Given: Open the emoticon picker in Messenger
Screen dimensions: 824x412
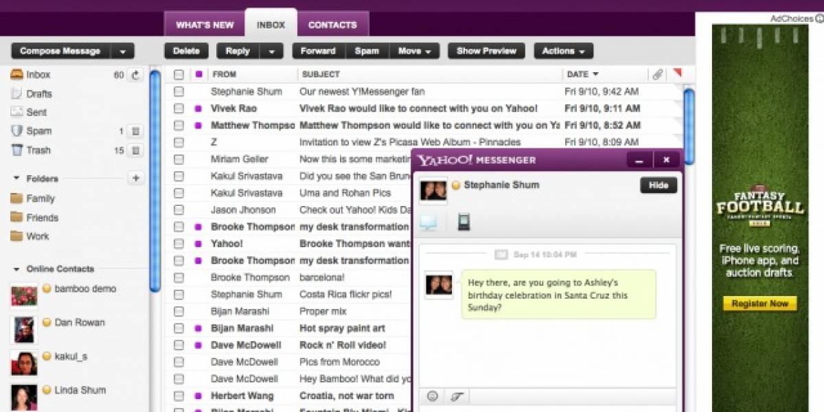Looking at the screenshot, I should click(433, 396).
